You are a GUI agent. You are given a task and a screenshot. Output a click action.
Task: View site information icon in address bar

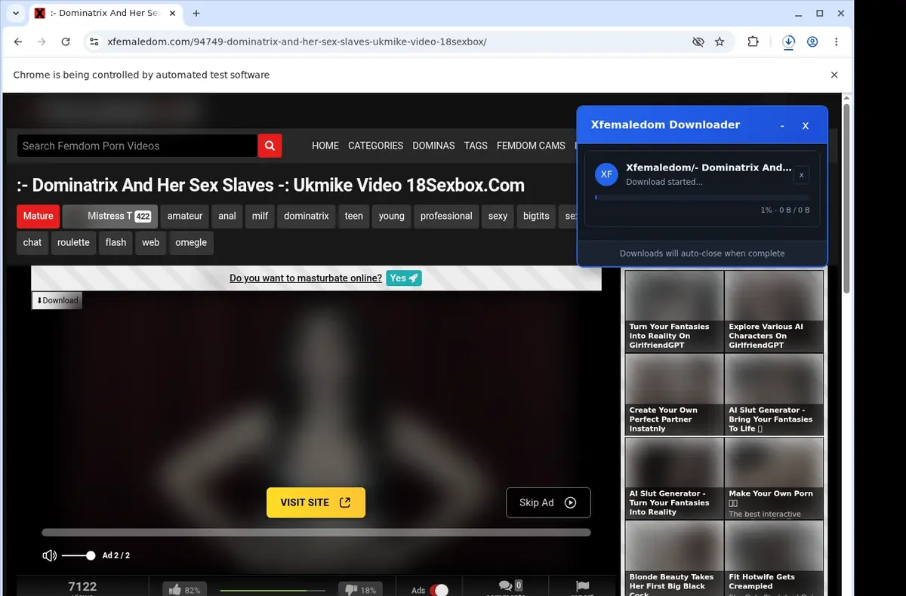click(93, 41)
